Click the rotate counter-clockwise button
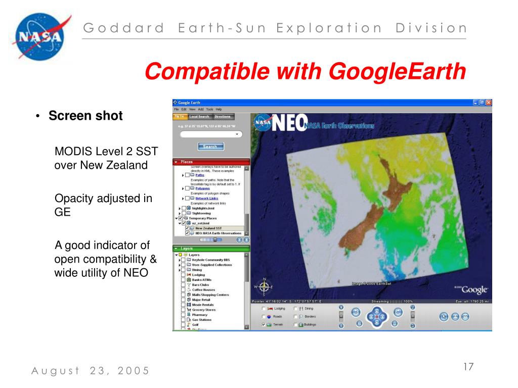 pos(356,312)
